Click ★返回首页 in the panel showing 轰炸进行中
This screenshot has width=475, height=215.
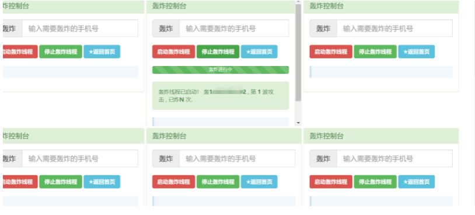click(259, 51)
